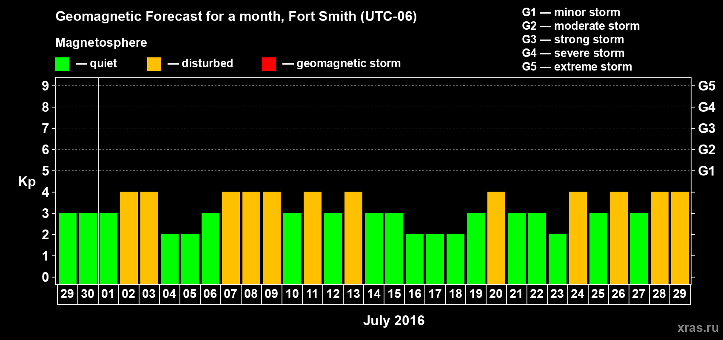Click 'G5 — extreme storm' legend line
This screenshot has height=340, width=723.
click(577, 67)
